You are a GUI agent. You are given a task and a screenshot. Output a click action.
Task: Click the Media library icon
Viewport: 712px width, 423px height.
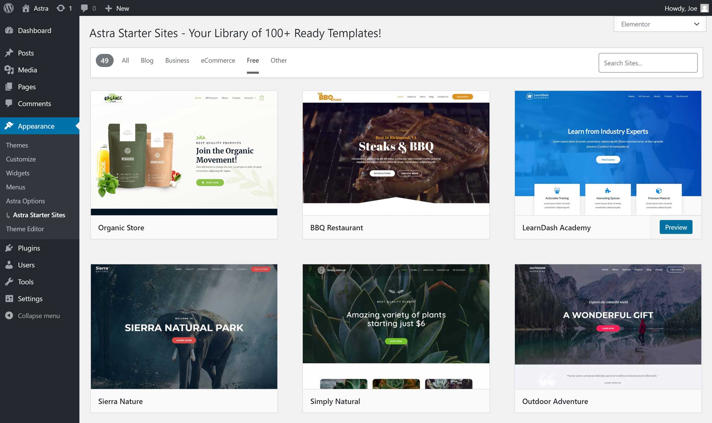(9, 70)
